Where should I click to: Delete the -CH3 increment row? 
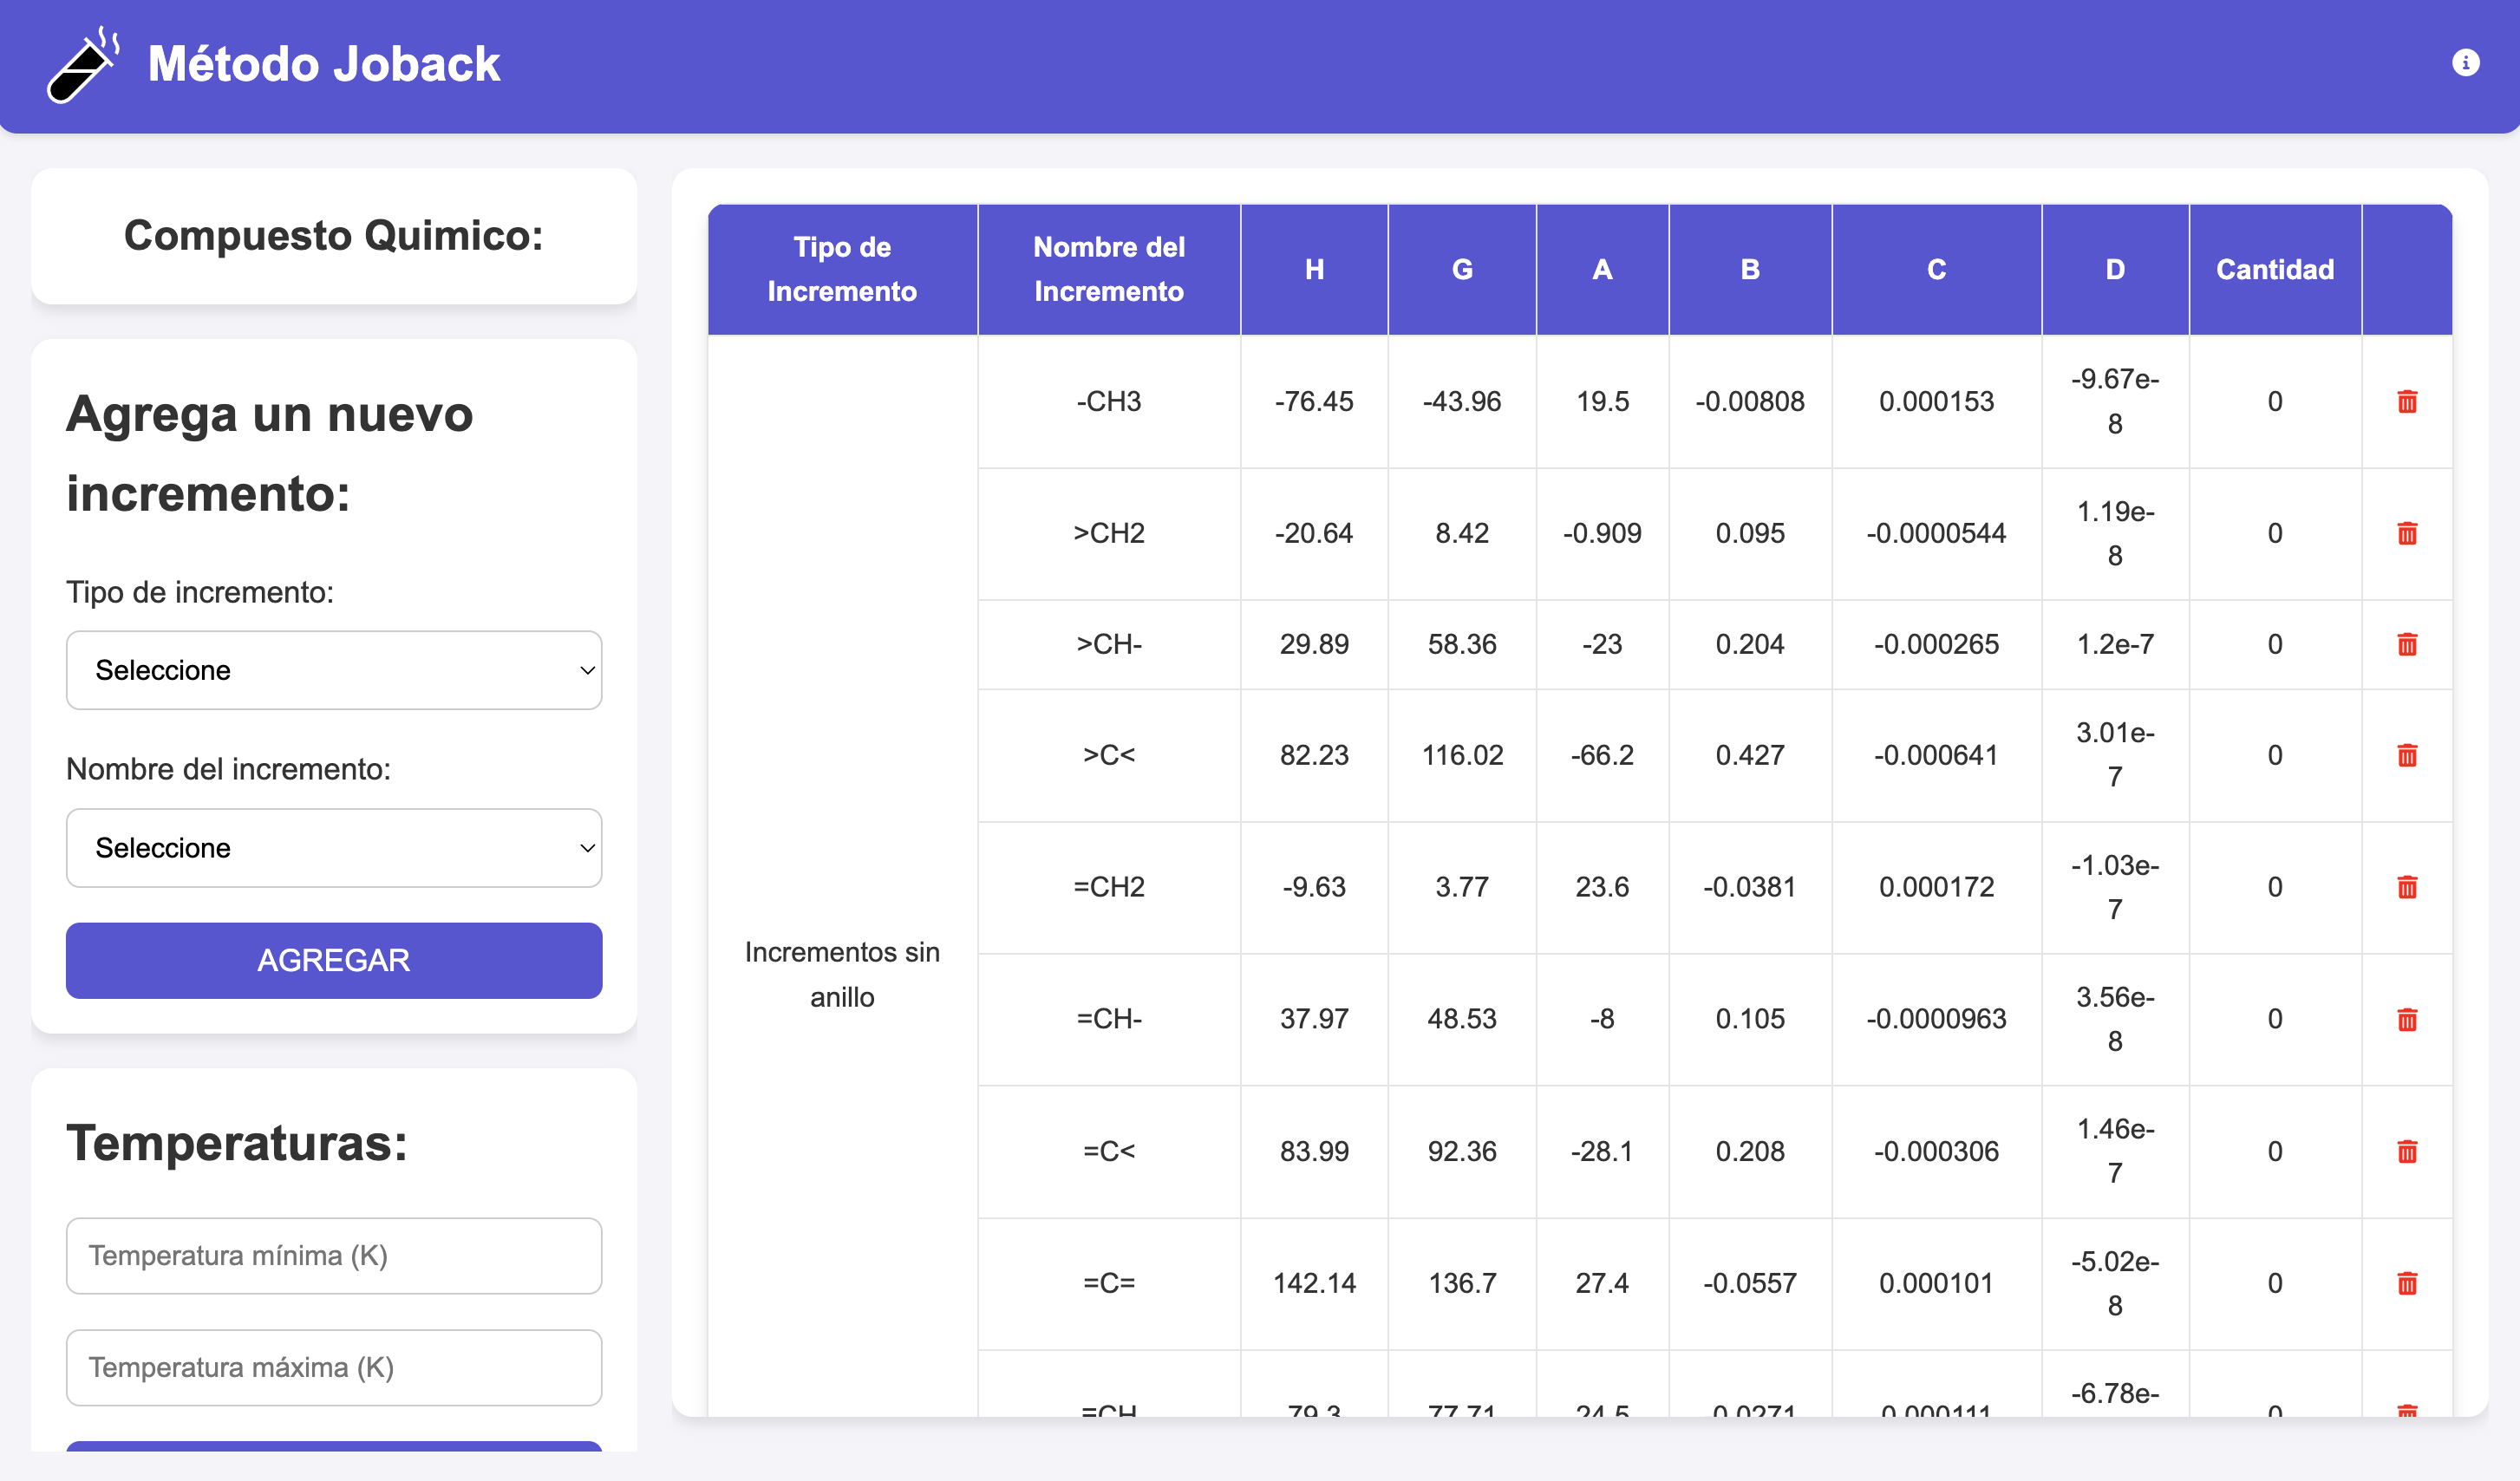pyautogui.click(x=2407, y=402)
